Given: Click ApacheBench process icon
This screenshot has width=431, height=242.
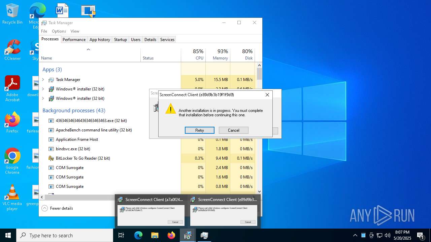Looking at the screenshot, I should (51, 130).
